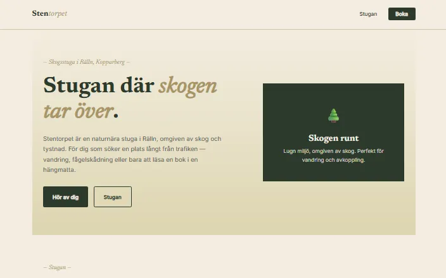The image size is (446, 278).
Task: Click the Stugan section label at bottom
Action: (57, 267)
